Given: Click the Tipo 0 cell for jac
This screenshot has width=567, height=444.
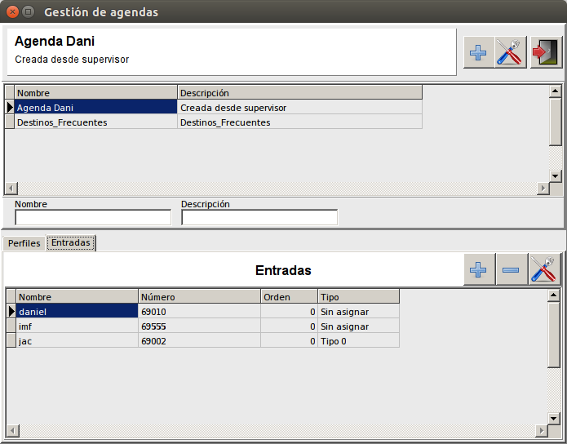Looking at the screenshot, I should pyautogui.click(x=358, y=341).
